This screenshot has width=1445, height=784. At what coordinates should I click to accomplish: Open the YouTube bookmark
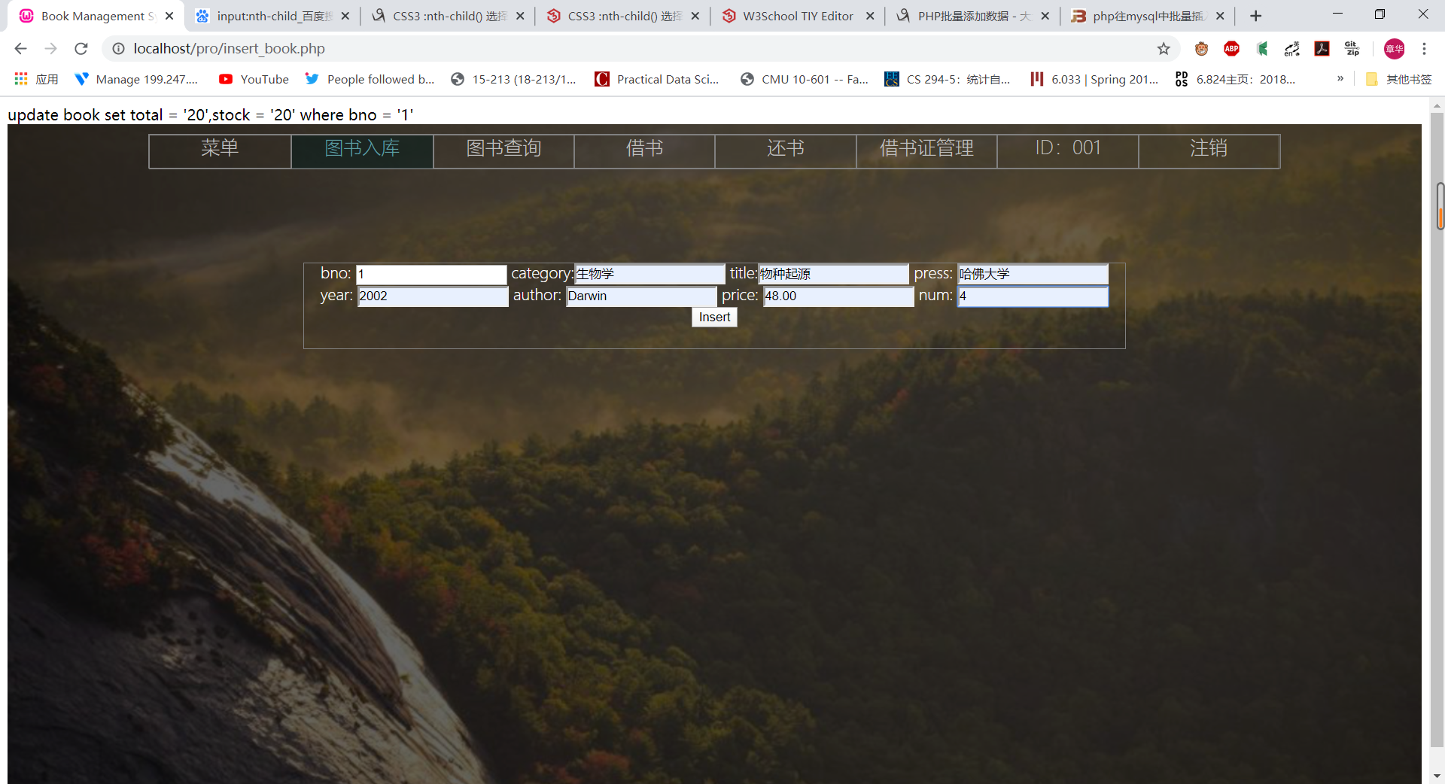pos(254,79)
